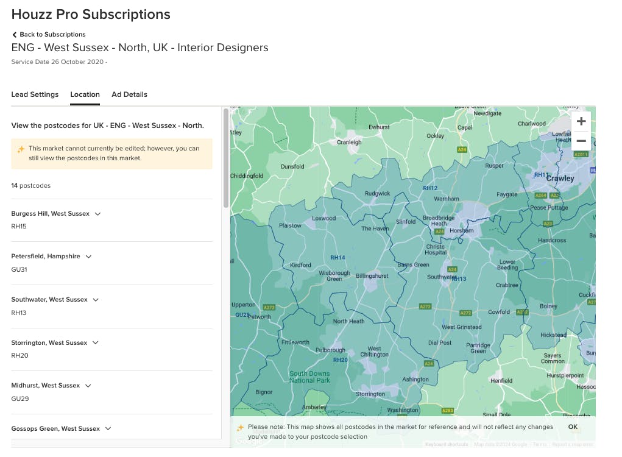Viewport: 622px width, 457px height.
Task: Zoom in on the map with plus button
Action: (x=581, y=121)
